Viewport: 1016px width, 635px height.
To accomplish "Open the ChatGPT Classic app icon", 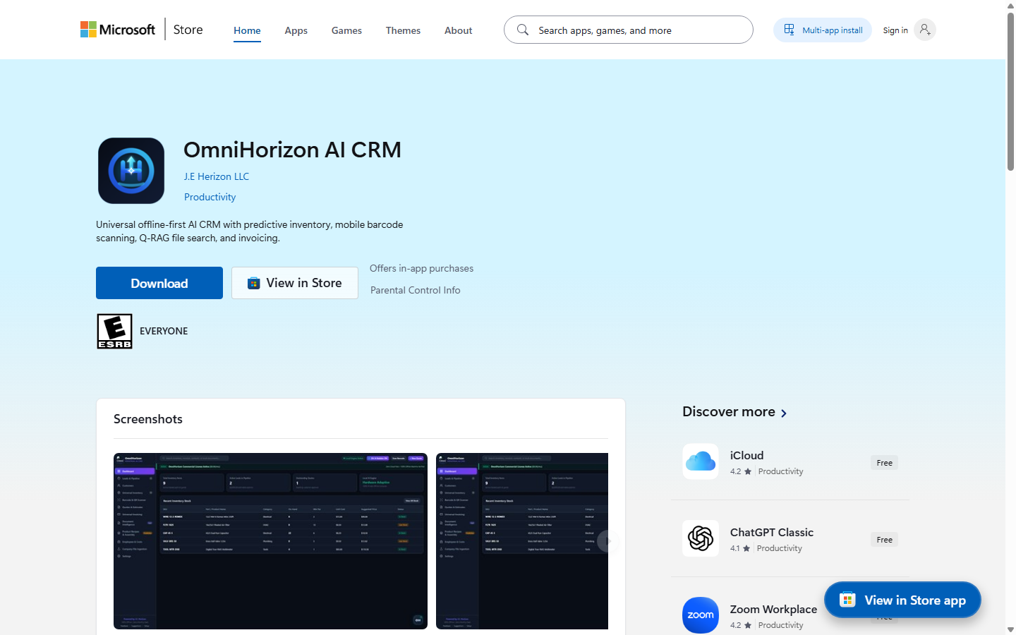I will click(x=701, y=538).
